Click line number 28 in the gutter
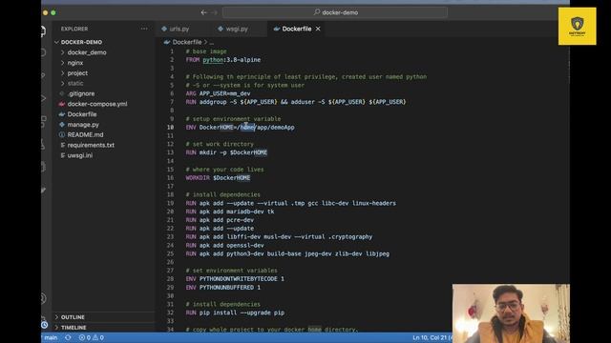Viewport: 611px width, 343px height. pyautogui.click(x=170, y=279)
